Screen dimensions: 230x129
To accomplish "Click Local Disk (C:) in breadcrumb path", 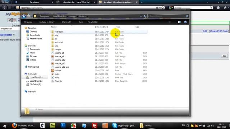I will [x=59, y=16].
